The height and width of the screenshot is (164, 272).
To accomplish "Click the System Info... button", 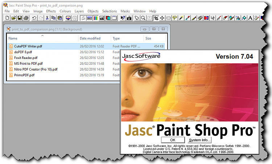I will [x=199, y=140].
